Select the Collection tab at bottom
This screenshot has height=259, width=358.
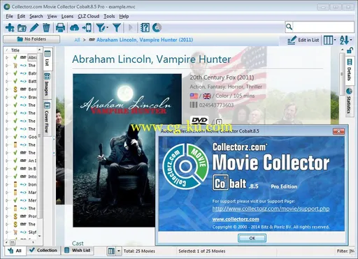click(x=43, y=251)
